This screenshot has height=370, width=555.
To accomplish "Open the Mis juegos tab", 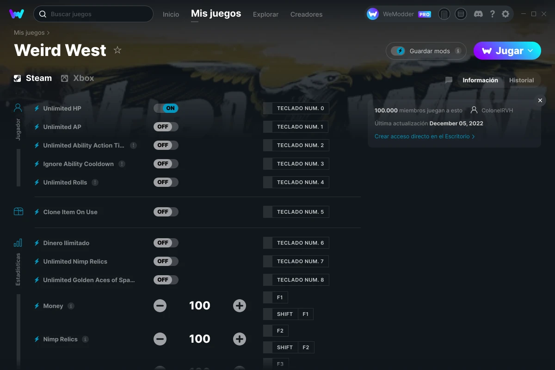I will (216, 14).
